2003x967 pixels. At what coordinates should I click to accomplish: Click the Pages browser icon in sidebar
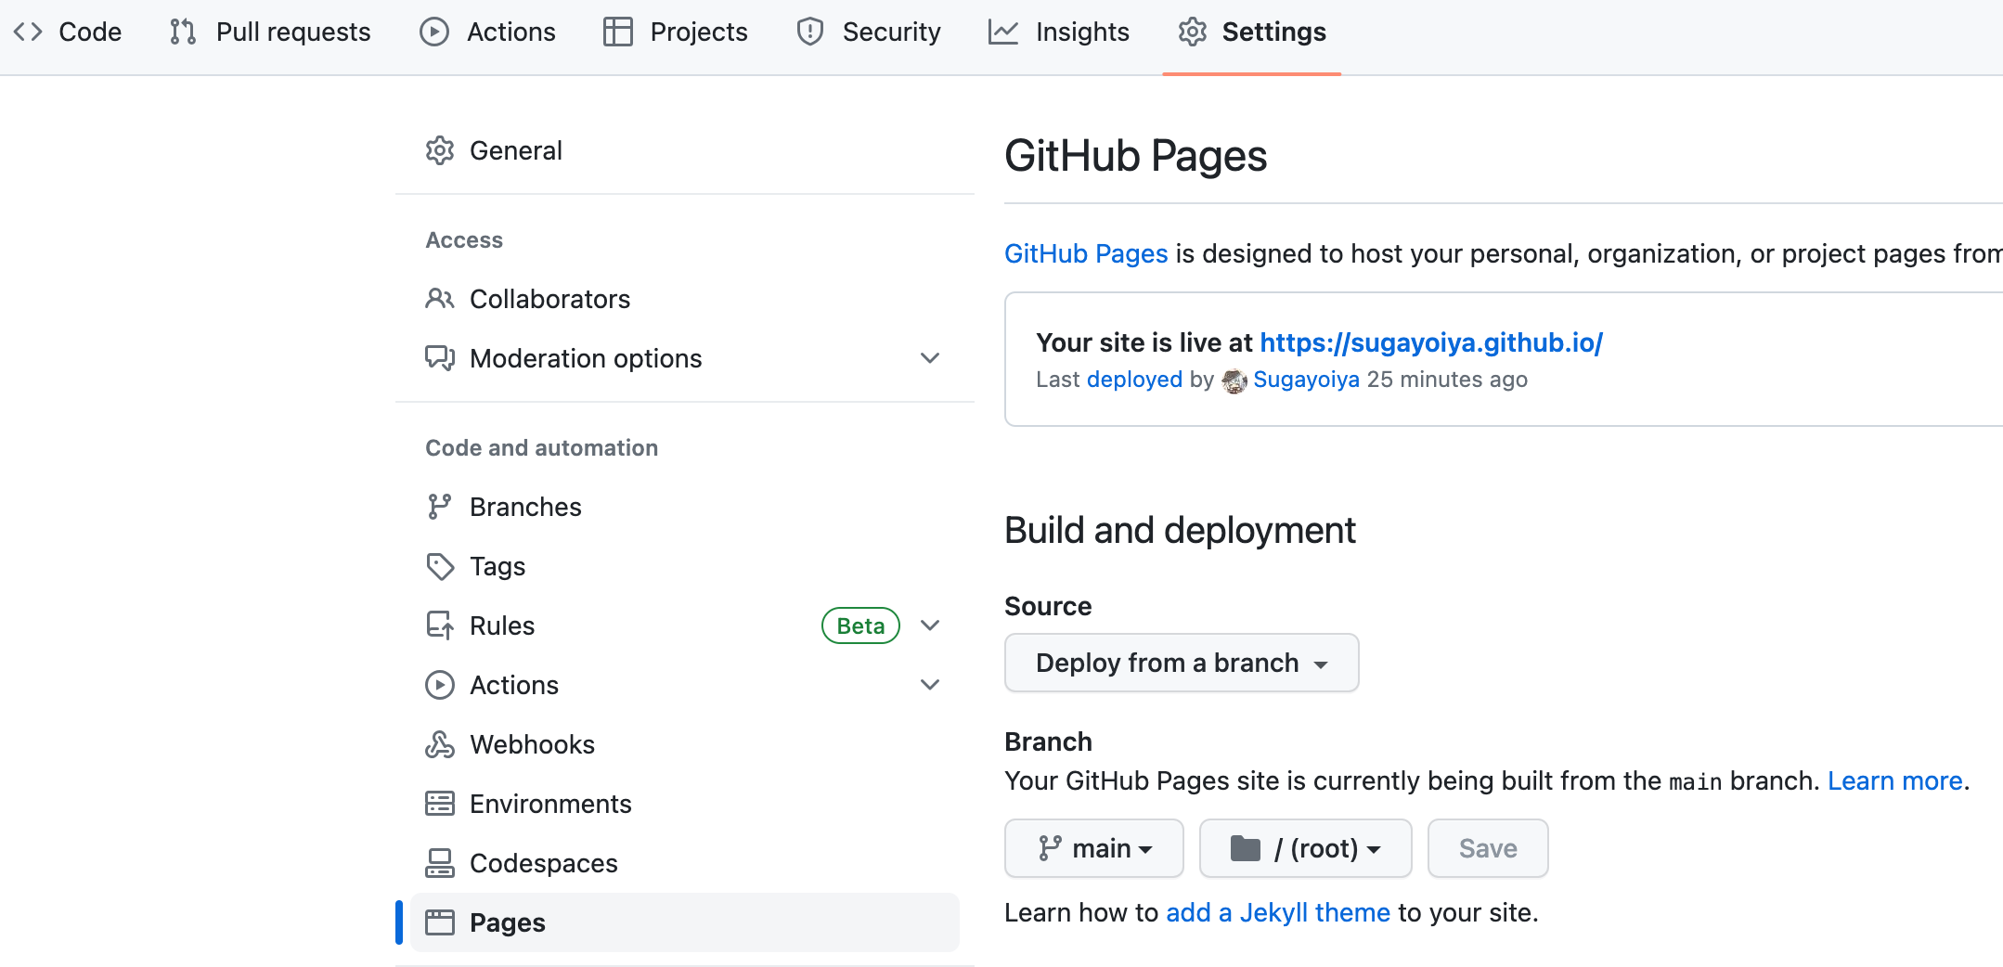pyautogui.click(x=440, y=922)
